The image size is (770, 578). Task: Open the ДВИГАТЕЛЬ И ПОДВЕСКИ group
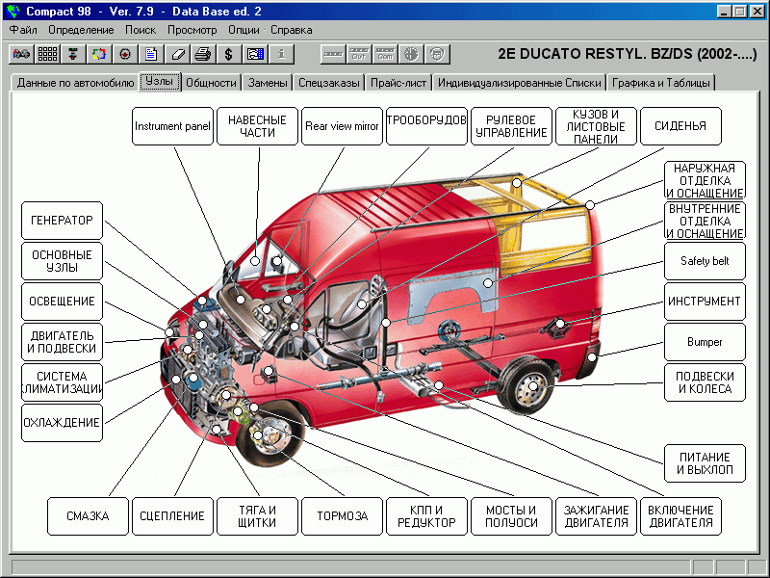[62, 342]
